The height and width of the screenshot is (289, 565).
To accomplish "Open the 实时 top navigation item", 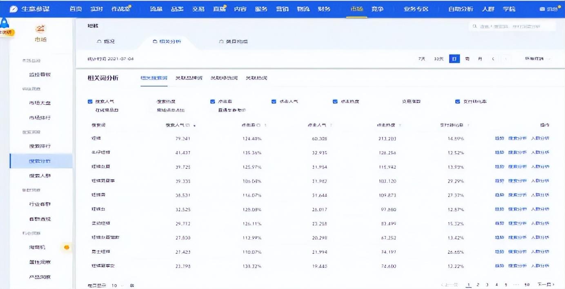I will coord(97,9).
